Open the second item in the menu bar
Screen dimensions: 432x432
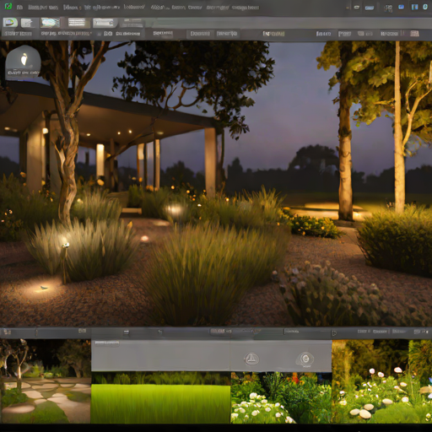tap(42, 8)
